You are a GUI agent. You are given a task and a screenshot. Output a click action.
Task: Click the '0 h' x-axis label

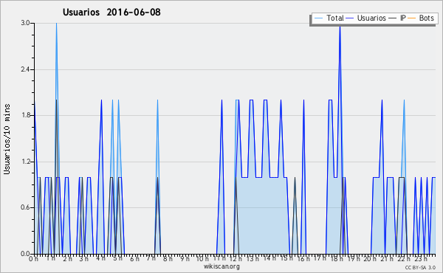[x=33, y=258]
